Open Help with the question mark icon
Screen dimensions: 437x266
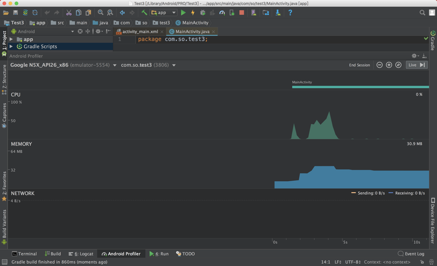290,13
